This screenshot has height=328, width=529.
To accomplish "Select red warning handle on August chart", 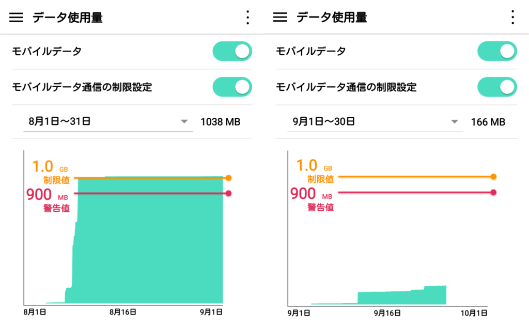I will tap(228, 194).
